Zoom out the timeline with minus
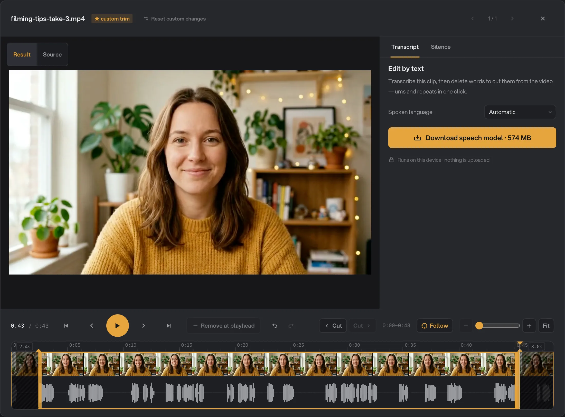 click(x=466, y=326)
